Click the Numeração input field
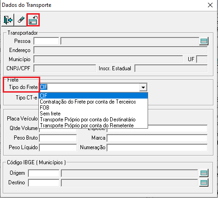The height and width of the screenshot is (198, 218). pyautogui.click(x=157, y=148)
